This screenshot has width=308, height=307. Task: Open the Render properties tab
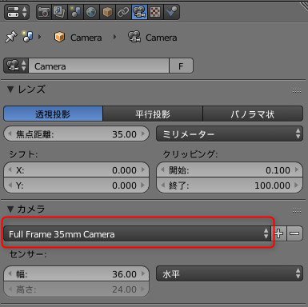coord(44,12)
